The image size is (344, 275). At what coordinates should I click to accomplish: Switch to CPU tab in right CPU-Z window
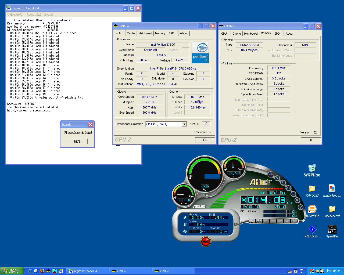pos(224,34)
